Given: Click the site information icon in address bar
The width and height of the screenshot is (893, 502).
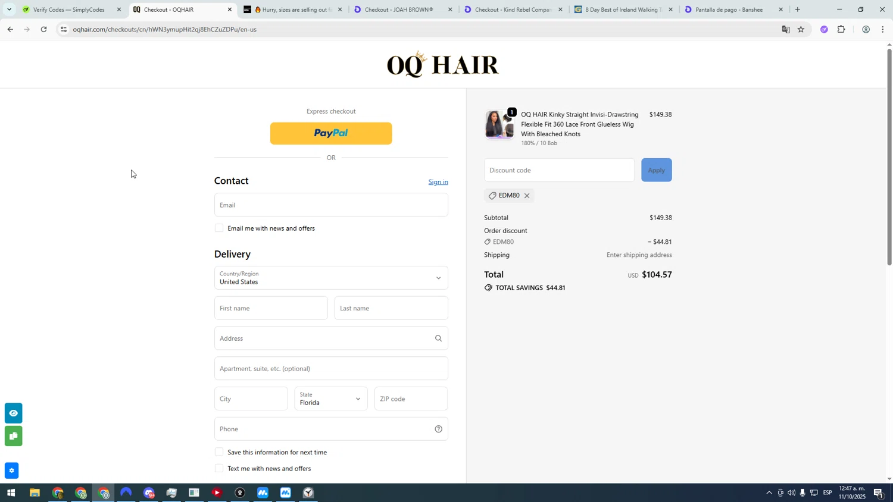Looking at the screenshot, I should point(64,29).
